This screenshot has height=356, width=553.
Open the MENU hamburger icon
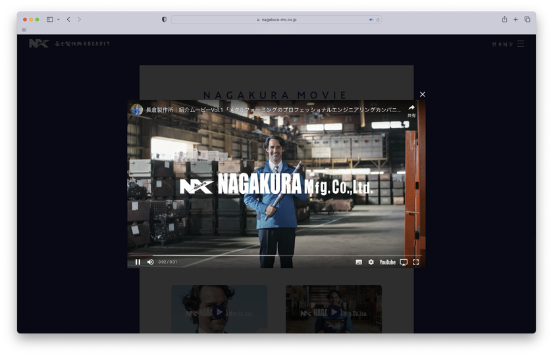521,44
